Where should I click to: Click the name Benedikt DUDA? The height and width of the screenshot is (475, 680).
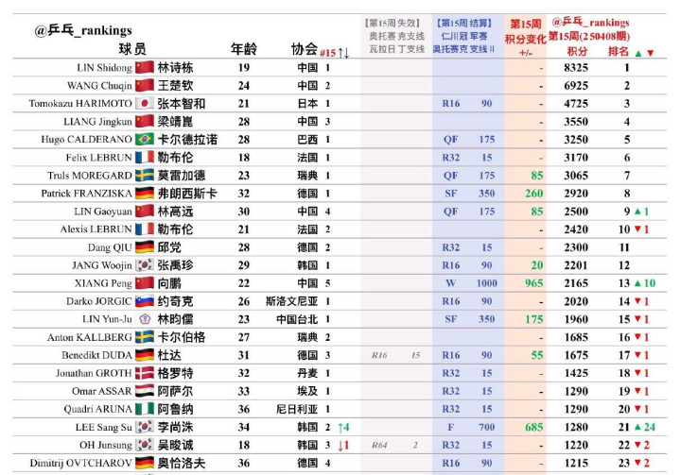point(96,355)
